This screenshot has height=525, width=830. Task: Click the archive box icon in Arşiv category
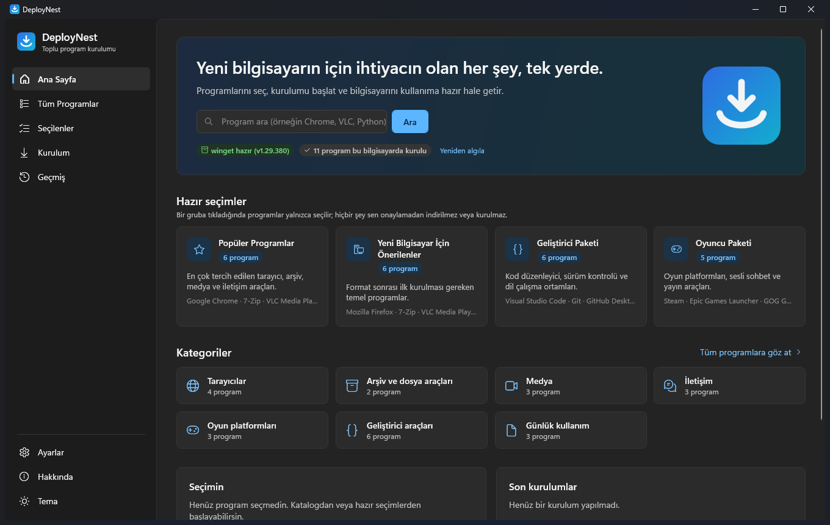tap(352, 386)
